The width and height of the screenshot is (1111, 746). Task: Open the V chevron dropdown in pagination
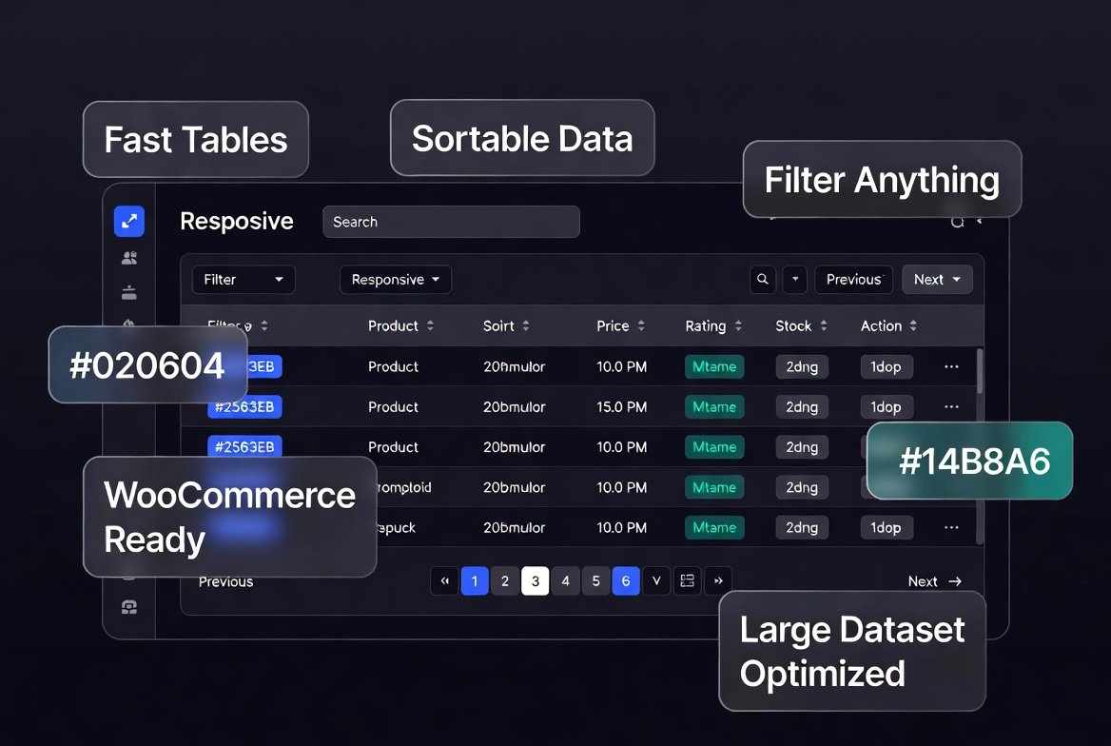[656, 580]
